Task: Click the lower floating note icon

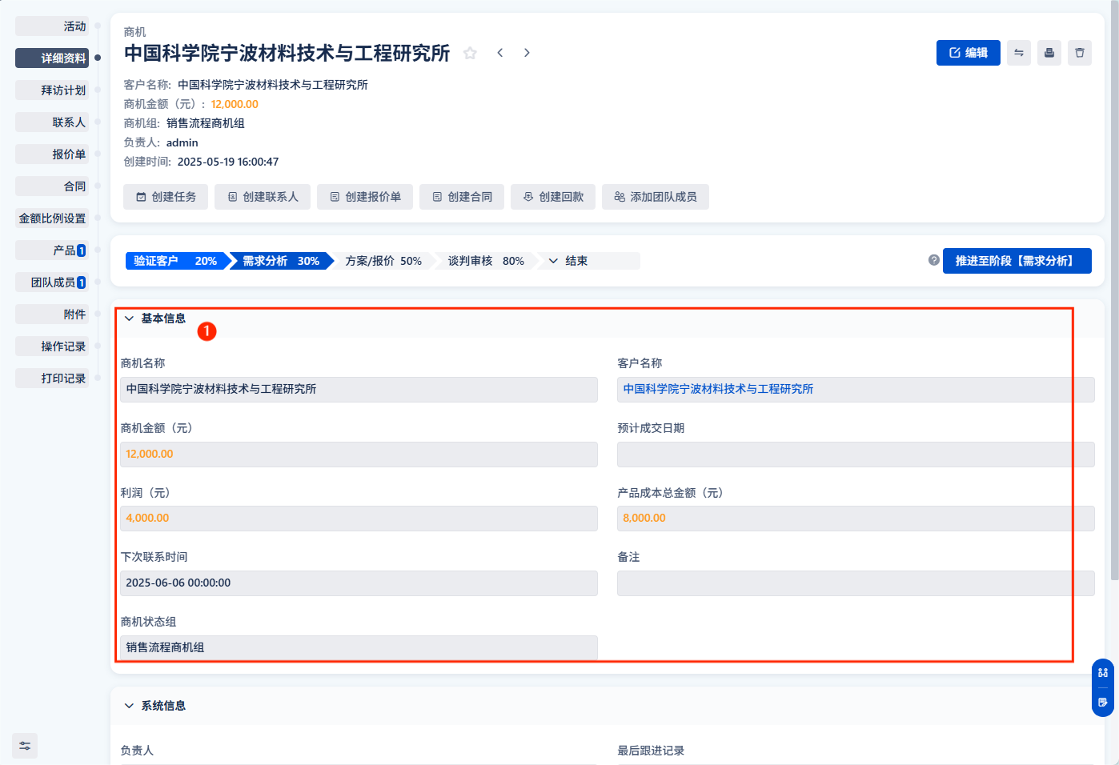Action: pos(1103,703)
